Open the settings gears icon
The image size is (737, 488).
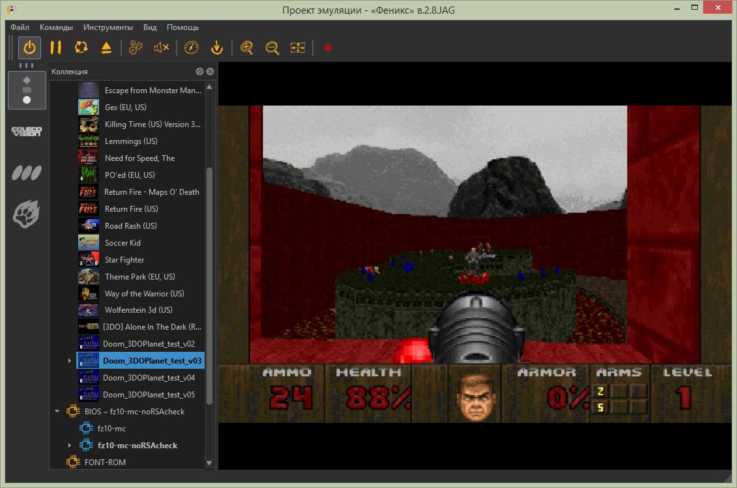click(x=136, y=48)
